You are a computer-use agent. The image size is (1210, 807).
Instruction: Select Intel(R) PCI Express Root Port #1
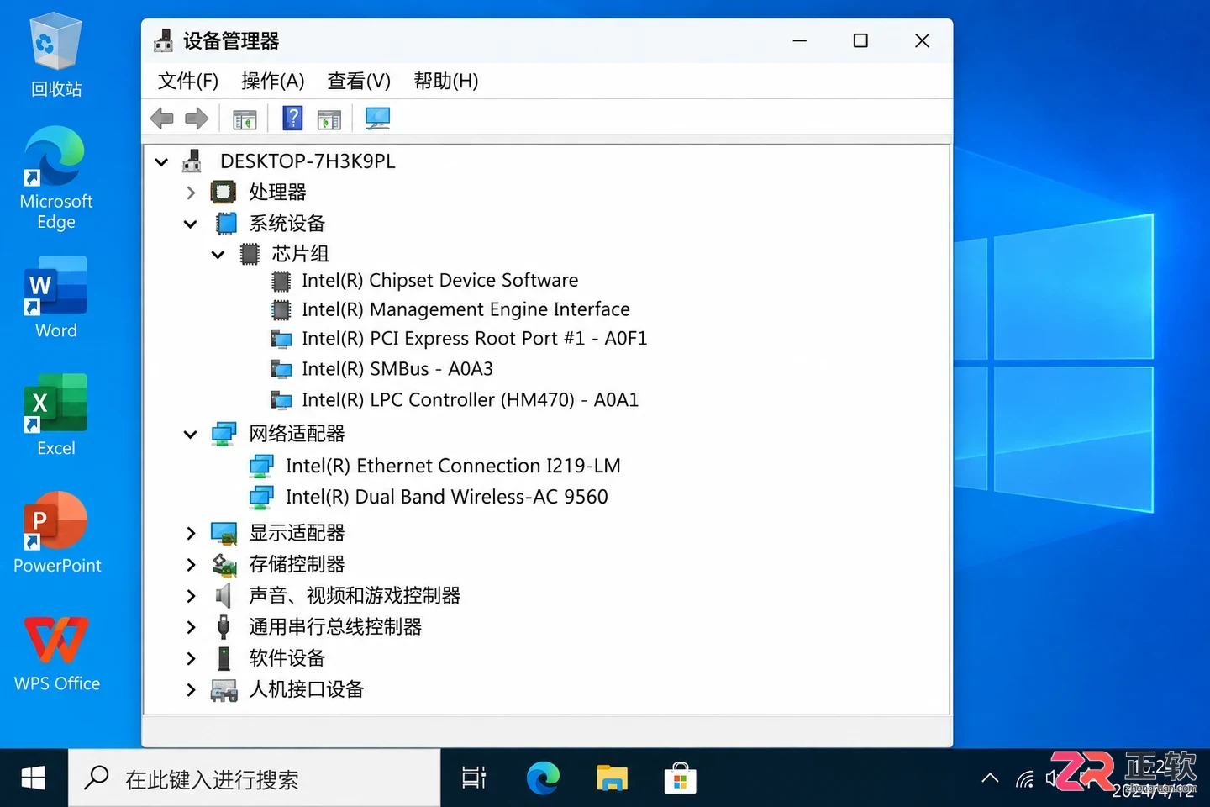coord(459,339)
